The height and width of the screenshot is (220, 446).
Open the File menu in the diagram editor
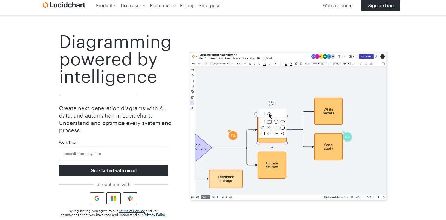coord(201,58)
